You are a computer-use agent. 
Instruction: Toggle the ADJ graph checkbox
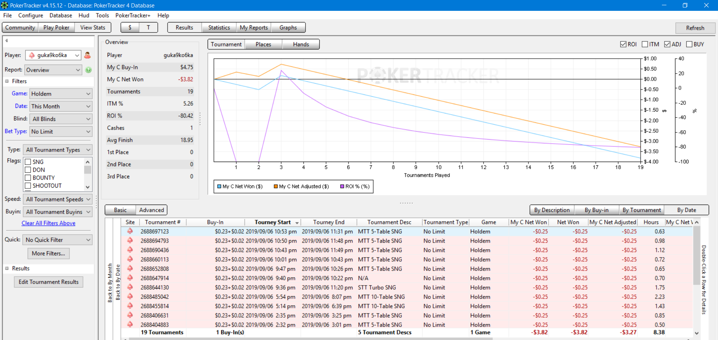click(x=667, y=44)
